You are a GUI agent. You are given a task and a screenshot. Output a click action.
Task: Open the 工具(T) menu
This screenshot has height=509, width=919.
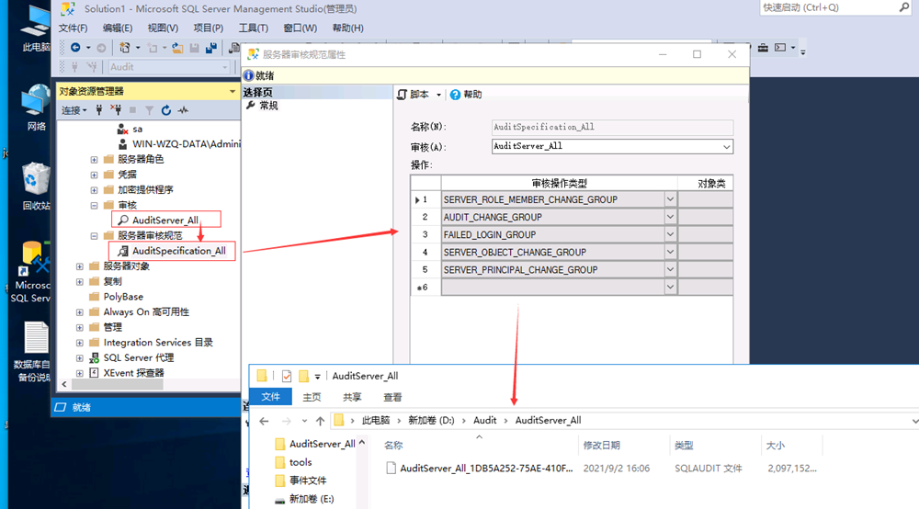click(253, 28)
